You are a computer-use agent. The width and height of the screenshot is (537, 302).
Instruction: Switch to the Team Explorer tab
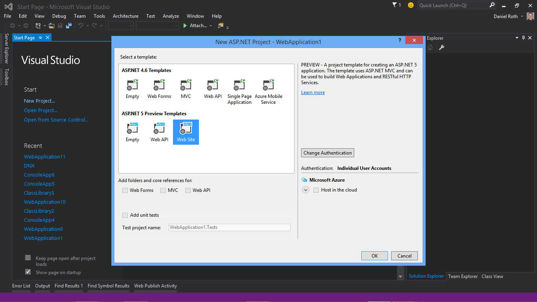(463, 276)
